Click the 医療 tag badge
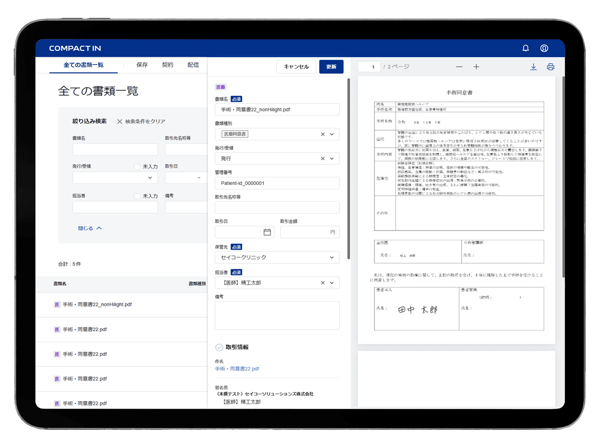The image size is (603, 446). 221,87
